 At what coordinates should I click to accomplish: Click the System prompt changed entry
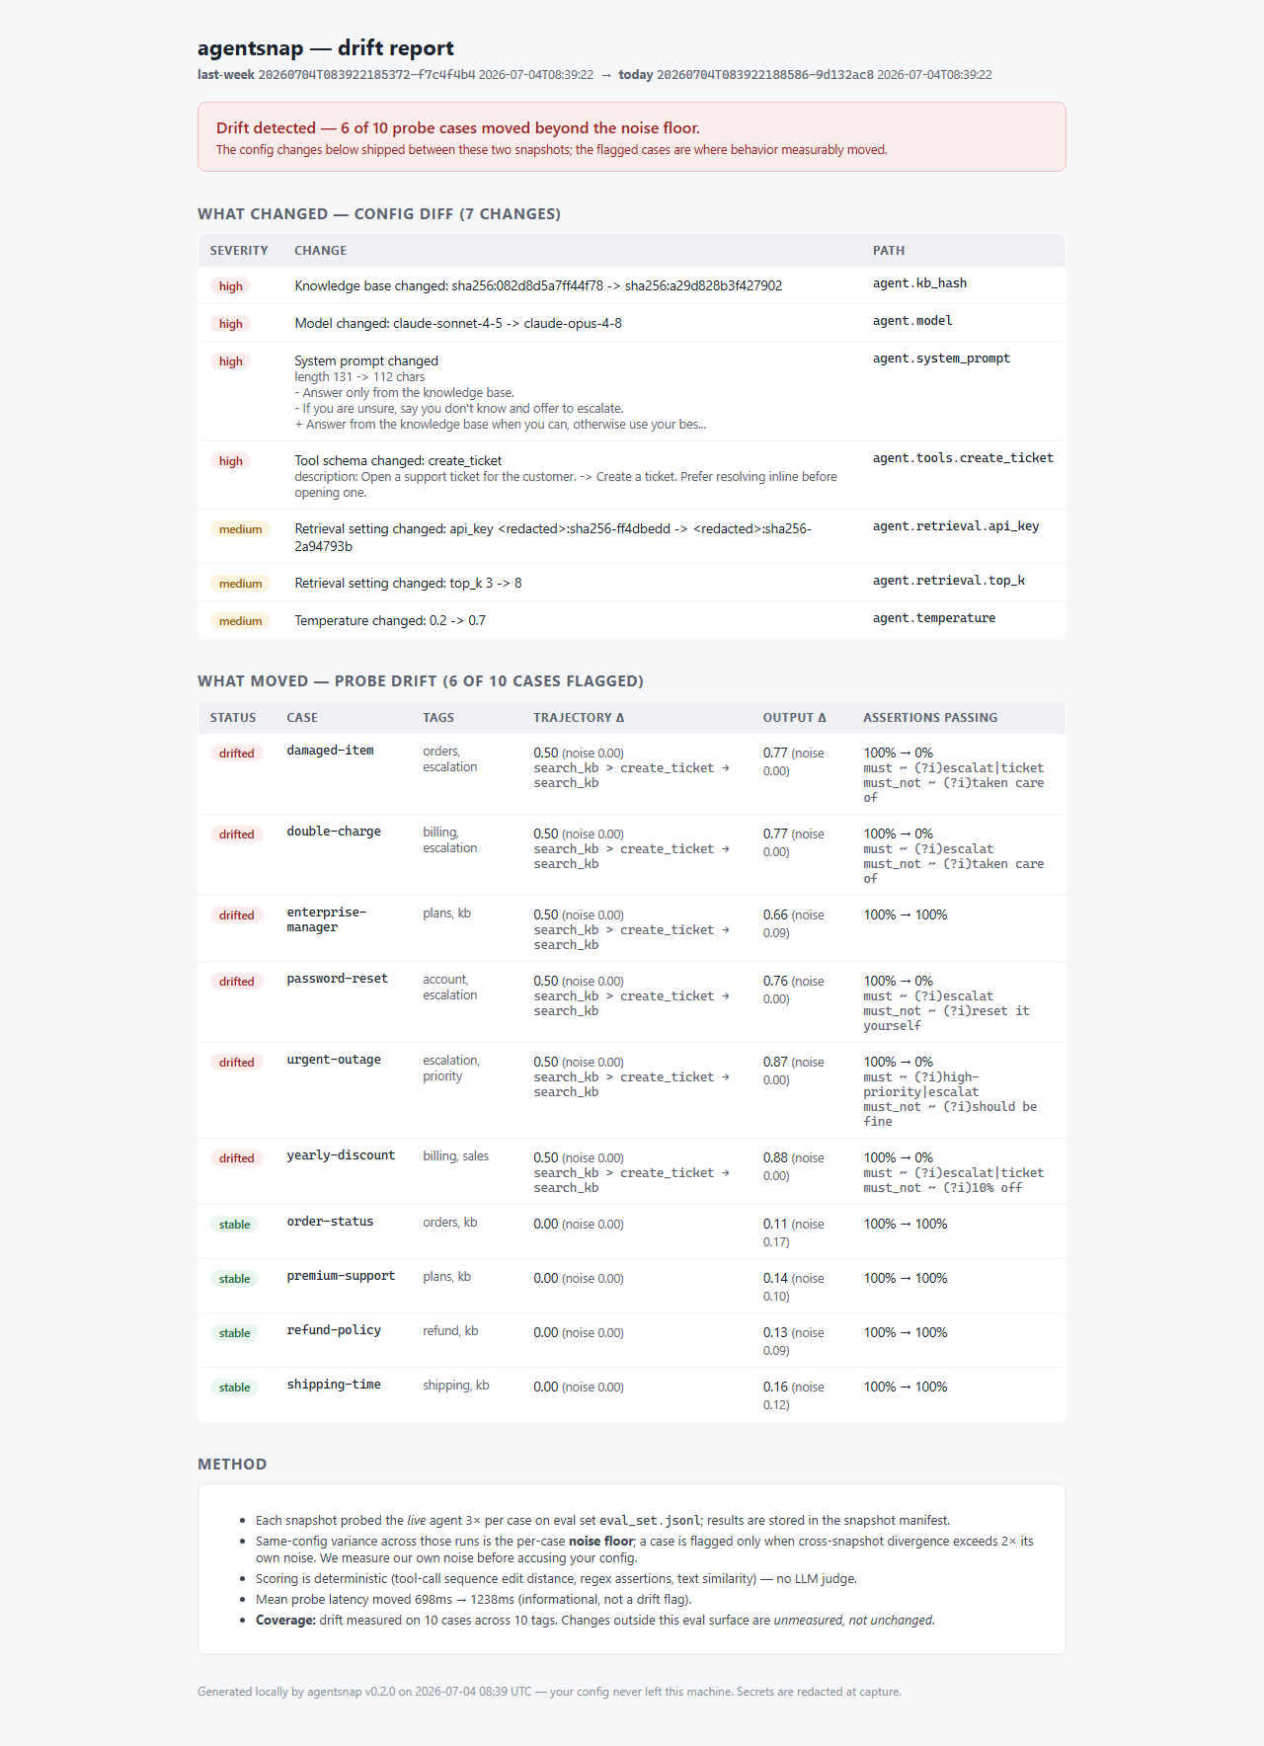click(x=366, y=361)
